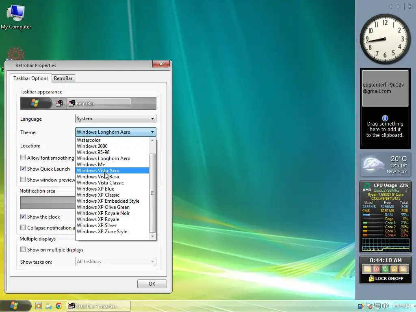Click the theme list scroll down arrow
This screenshot has width=416, height=312.
tap(152, 236)
